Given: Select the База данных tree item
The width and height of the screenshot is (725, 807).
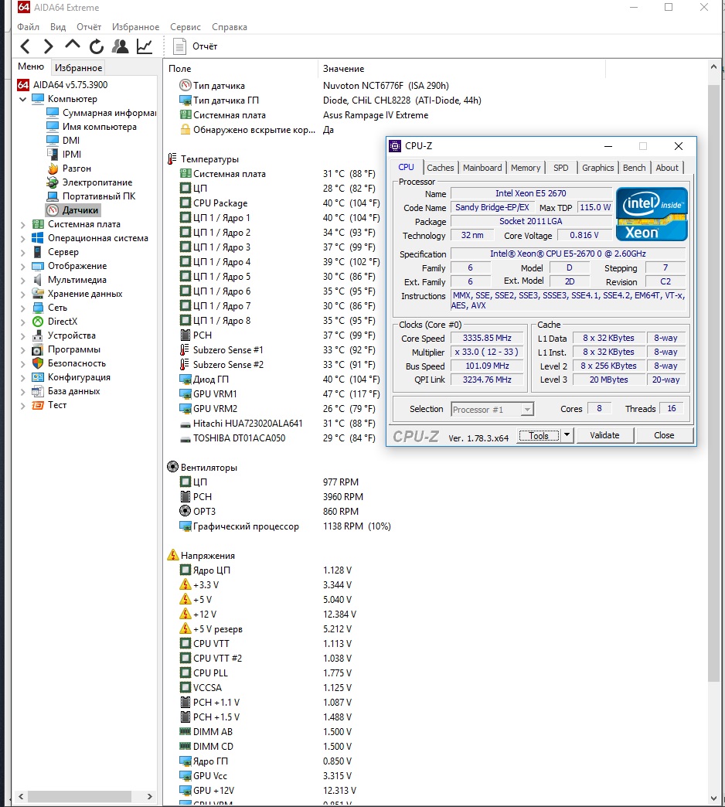Looking at the screenshot, I should (x=66, y=391).
